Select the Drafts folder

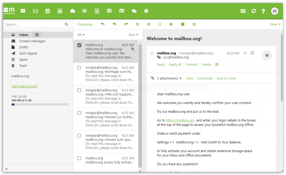[x=23, y=47]
